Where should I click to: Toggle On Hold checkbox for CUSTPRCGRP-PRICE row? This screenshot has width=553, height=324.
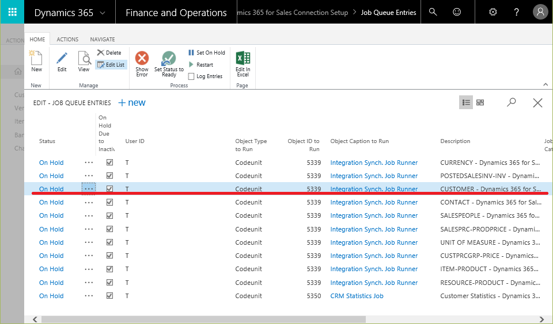(x=109, y=256)
